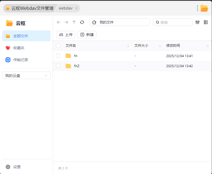This screenshot has width=212, height=174.
Task: Toggle the select-all checkbox in header
Action: click(58, 45)
